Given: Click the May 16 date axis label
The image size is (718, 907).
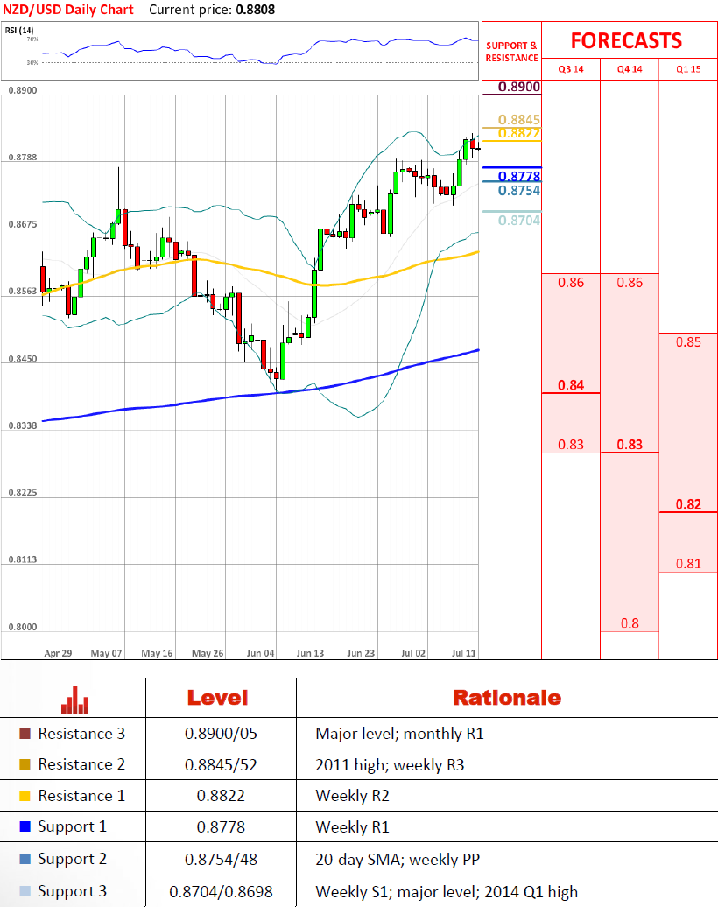Looking at the screenshot, I should coord(158,653).
